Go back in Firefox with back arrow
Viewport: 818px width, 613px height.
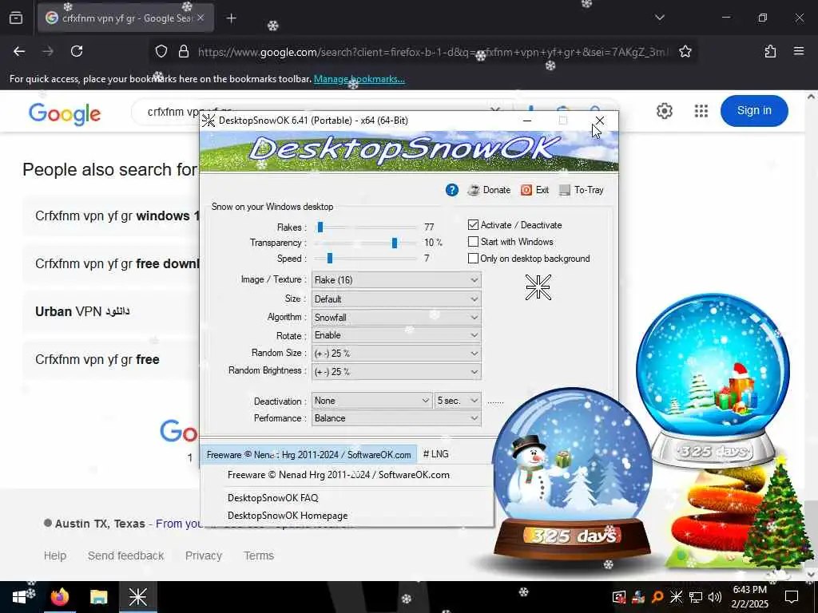[x=19, y=51]
